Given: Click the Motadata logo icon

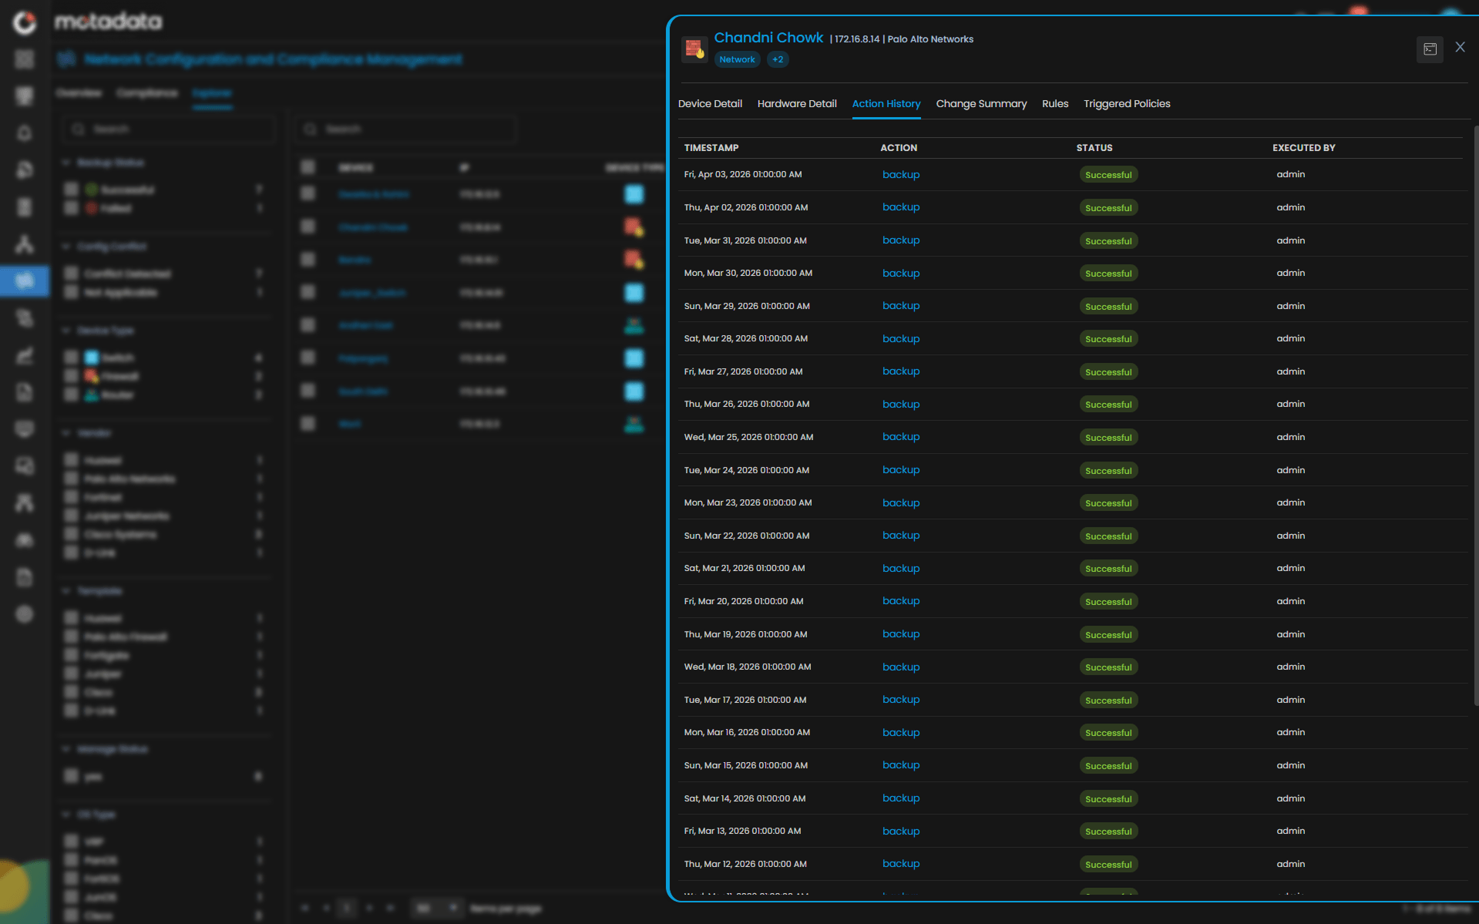Looking at the screenshot, I should [25, 22].
